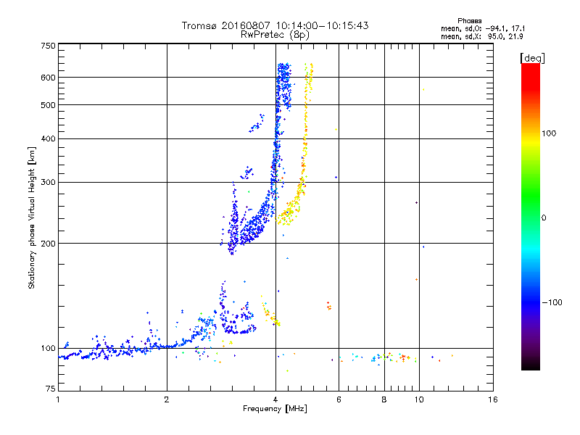Click the colorbar tick label "100"

[x=549, y=133]
